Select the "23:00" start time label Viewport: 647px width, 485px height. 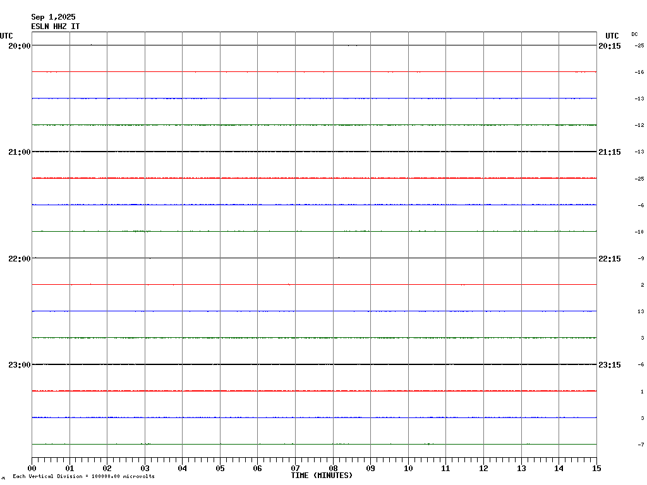20,365
